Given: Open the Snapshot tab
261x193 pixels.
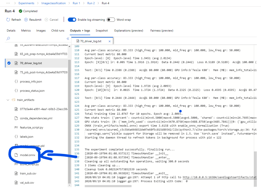Looking at the screenshot, I should coord(102,31).
